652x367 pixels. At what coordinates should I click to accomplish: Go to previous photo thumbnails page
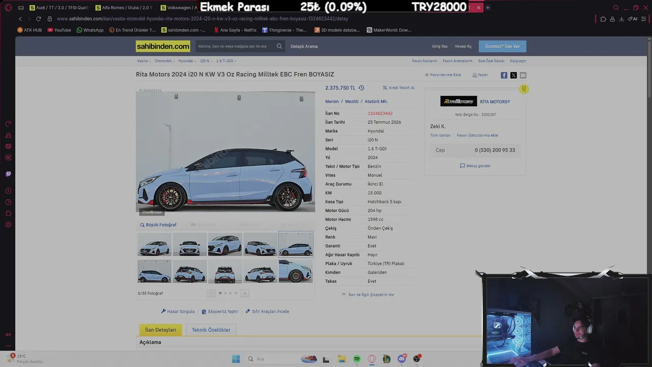(x=211, y=293)
